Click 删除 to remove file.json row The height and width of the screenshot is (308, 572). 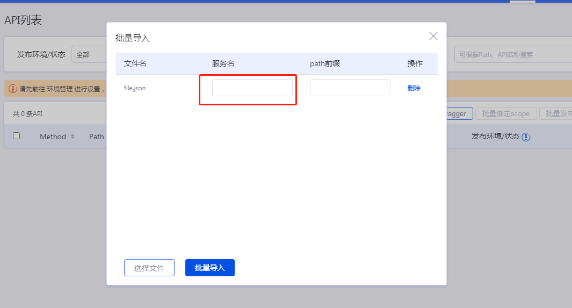(414, 88)
